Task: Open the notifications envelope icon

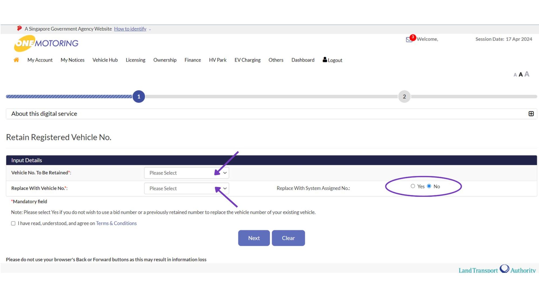Action: tap(409, 39)
